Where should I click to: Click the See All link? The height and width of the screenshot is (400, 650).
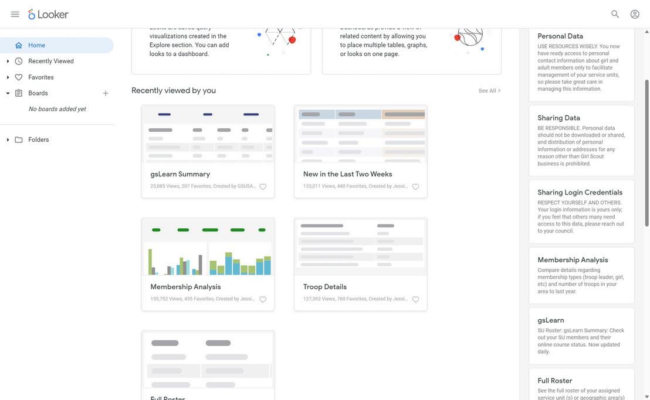pyautogui.click(x=489, y=91)
